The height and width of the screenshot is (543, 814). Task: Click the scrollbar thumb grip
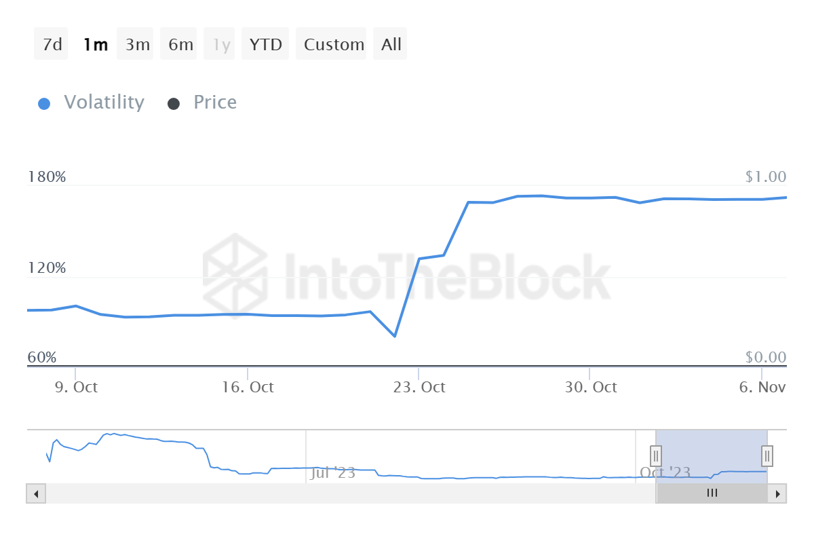712,493
